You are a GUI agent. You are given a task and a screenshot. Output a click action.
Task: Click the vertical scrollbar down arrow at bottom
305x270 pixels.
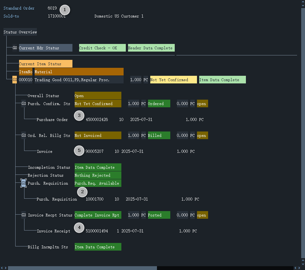click(x=303, y=264)
